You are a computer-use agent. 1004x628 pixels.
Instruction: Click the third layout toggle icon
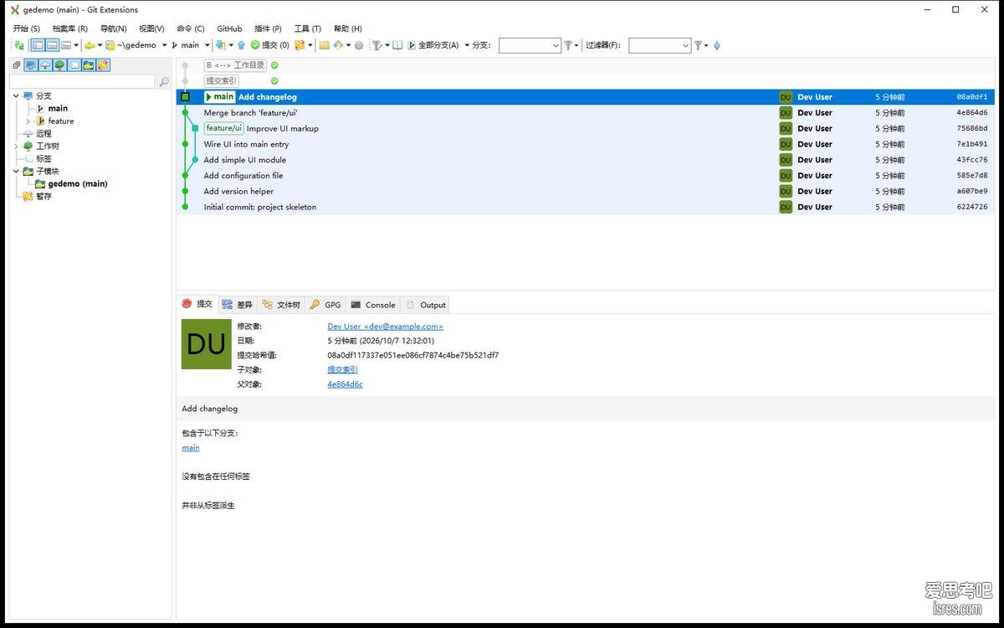(66, 45)
